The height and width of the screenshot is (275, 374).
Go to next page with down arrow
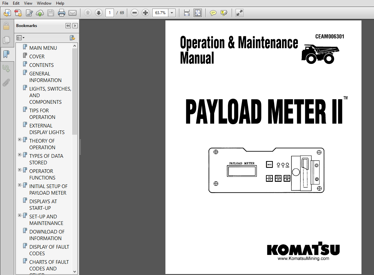point(99,13)
